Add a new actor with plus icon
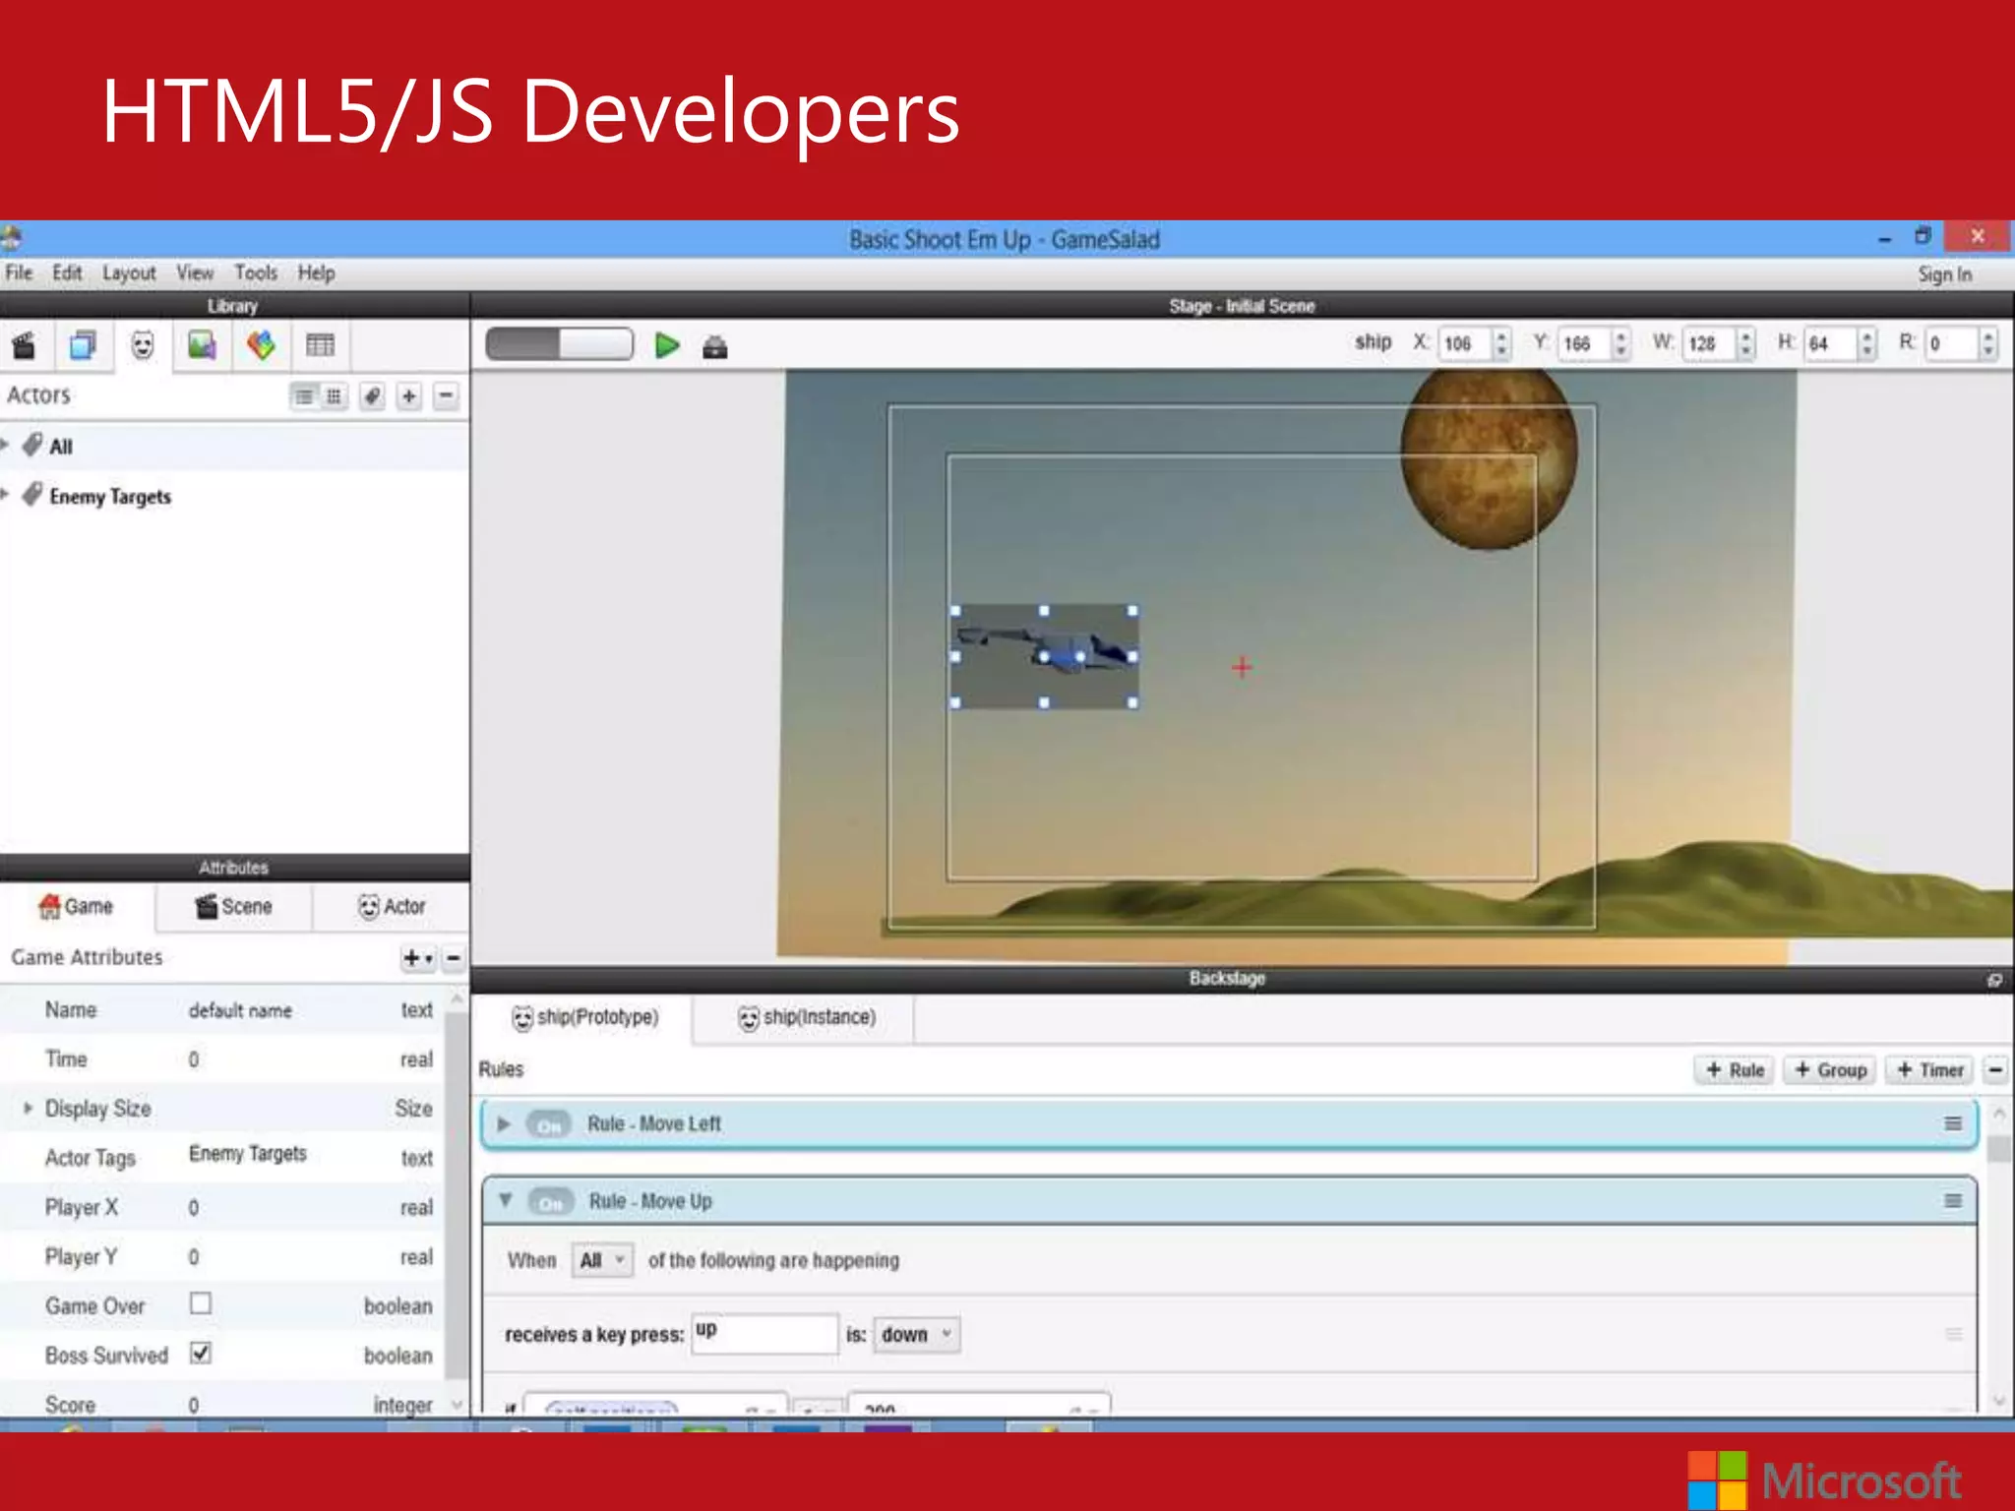This screenshot has width=2015, height=1511. [x=409, y=396]
